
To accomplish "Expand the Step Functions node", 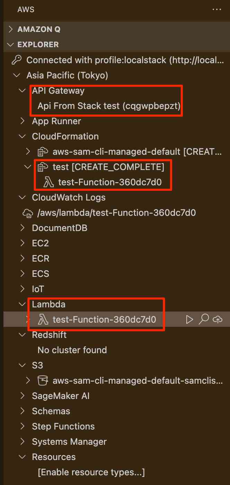I will coord(23,426).
